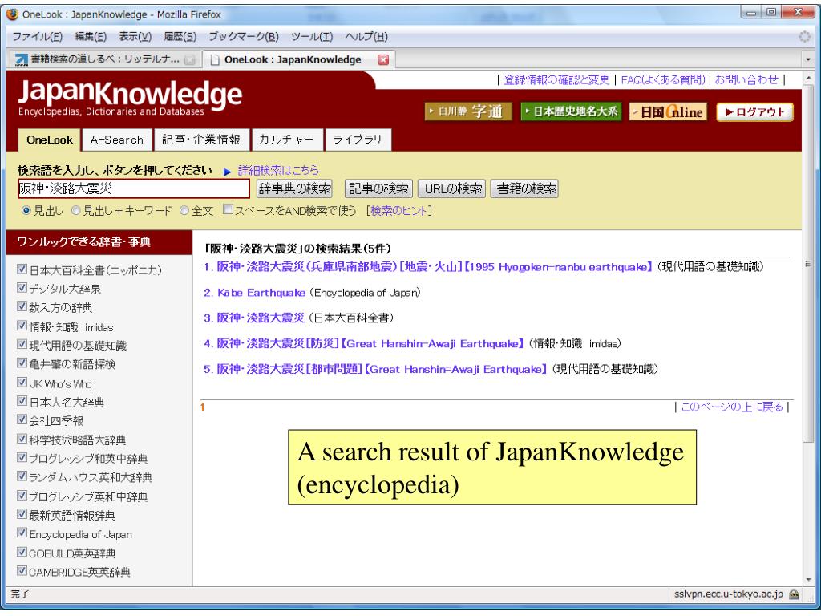Uncheck Encyclopedia of Japan checkbox

click(22, 533)
